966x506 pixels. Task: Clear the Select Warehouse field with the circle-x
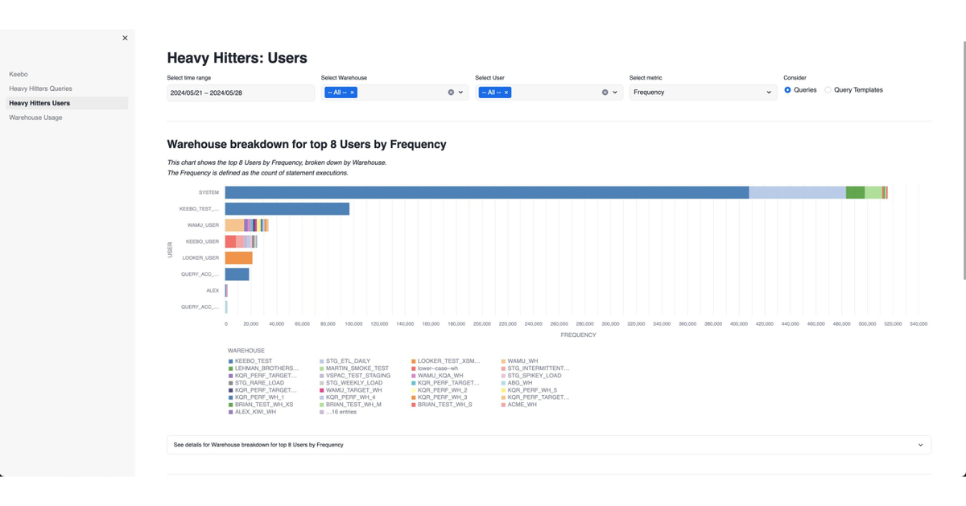point(451,93)
